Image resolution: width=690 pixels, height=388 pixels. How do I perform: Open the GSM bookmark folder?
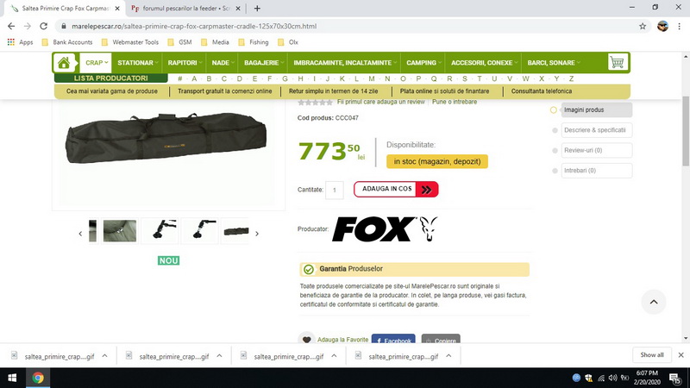(179, 42)
